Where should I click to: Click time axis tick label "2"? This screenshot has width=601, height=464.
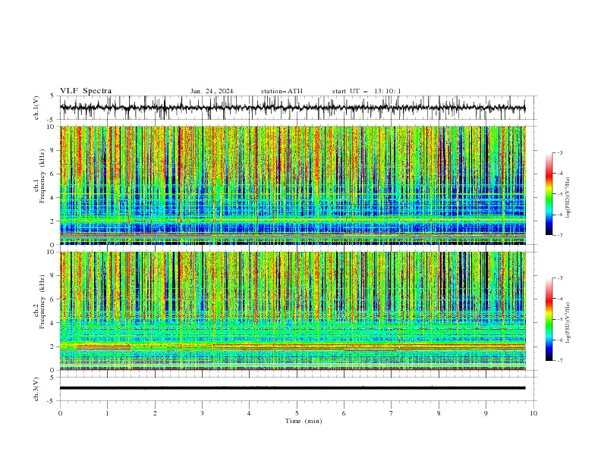coord(155,413)
